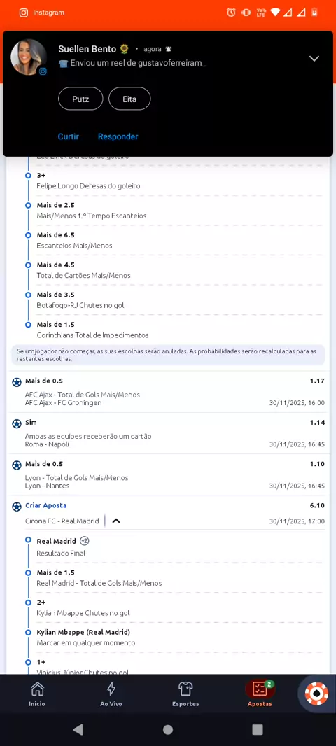Tap the Android home circle button
336x746 pixels.
point(168,729)
